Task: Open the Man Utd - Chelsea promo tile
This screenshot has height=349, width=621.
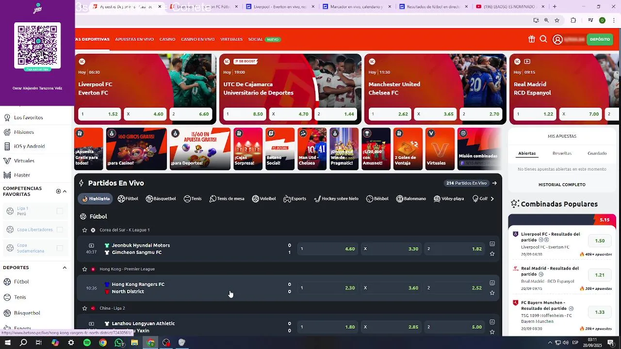Action: coord(312,149)
